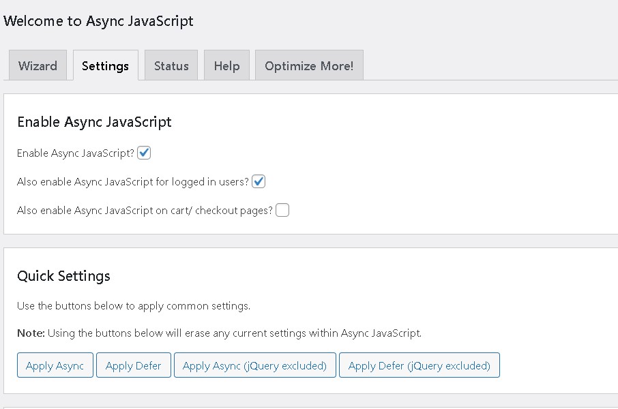The image size is (618, 409).
Task: Click the Quick Settings heading
Action: [63, 276]
